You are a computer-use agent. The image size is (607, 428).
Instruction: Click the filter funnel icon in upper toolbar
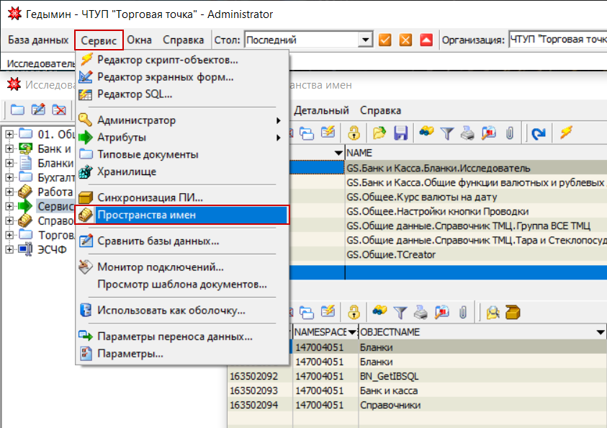[x=447, y=133]
